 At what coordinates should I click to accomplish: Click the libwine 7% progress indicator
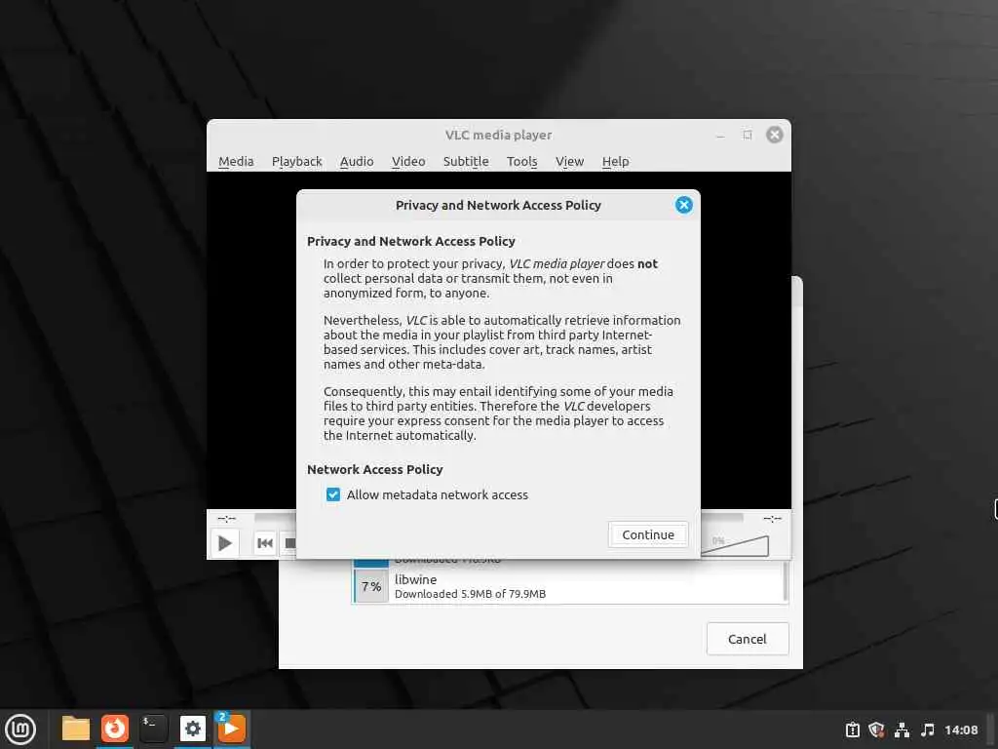pos(371,586)
